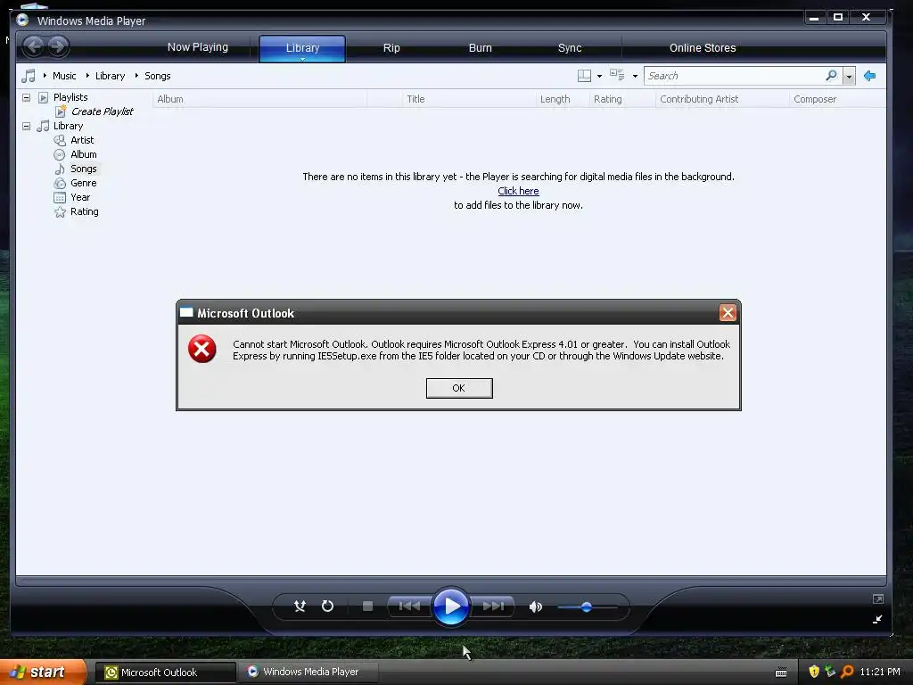Click the Rating star icon in tree
Image resolution: width=913 pixels, height=685 pixels.
coord(60,212)
